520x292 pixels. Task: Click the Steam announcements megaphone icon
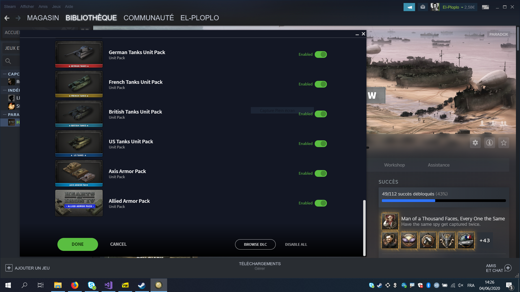(x=409, y=7)
